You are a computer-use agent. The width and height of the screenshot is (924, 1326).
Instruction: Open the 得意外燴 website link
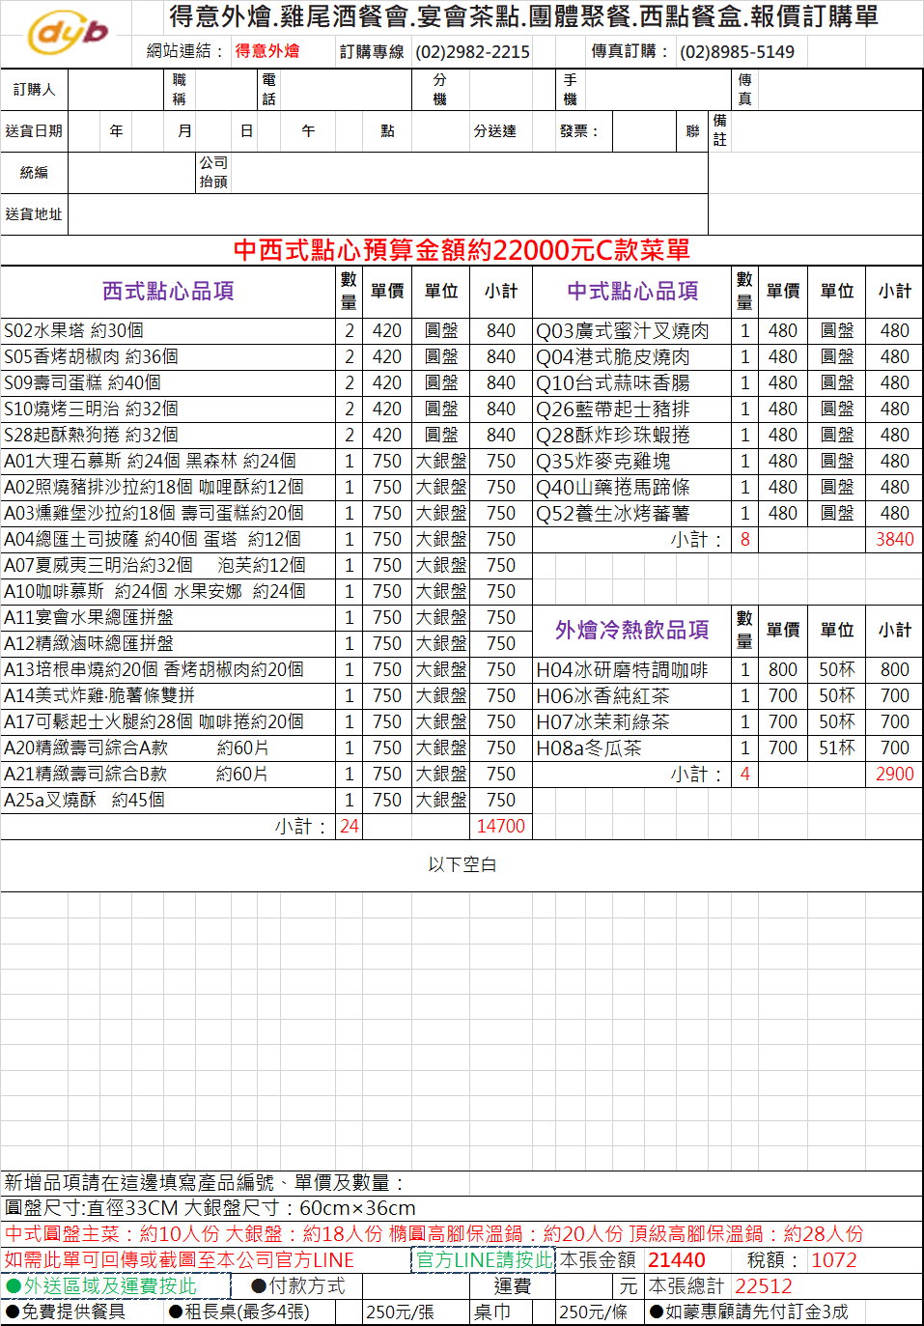click(266, 51)
